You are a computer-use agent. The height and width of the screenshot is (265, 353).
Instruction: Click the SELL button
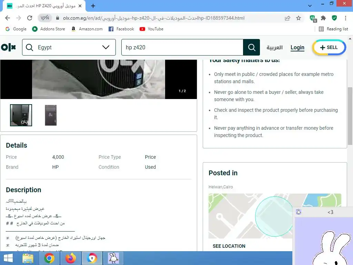329,47
